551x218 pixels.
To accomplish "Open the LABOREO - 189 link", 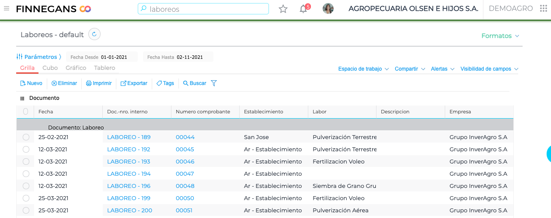I will 129,137.
